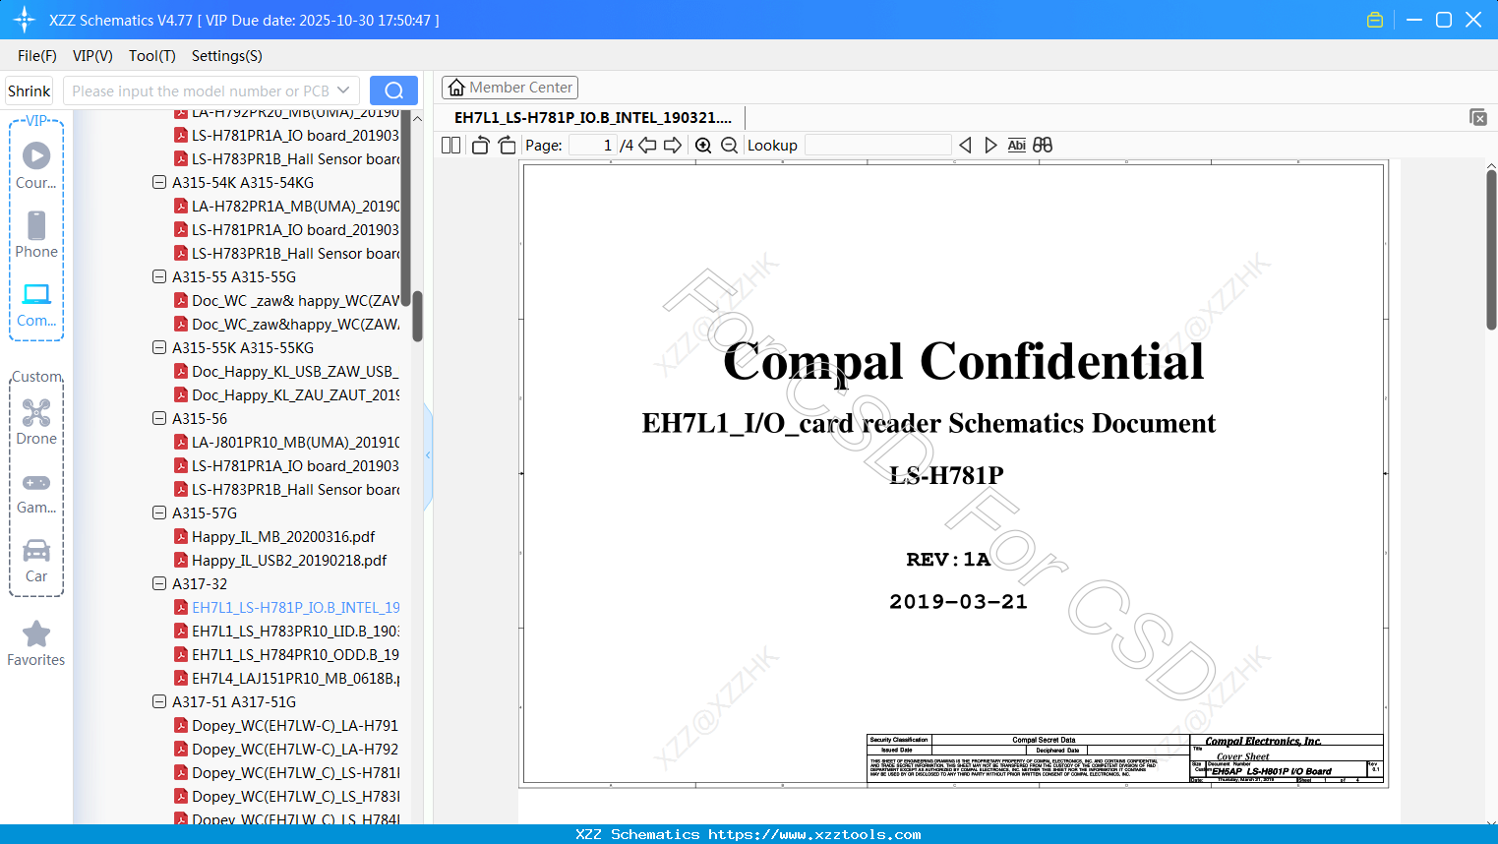The image size is (1498, 844).
Task: Open the Member Center
Action: tap(509, 88)
